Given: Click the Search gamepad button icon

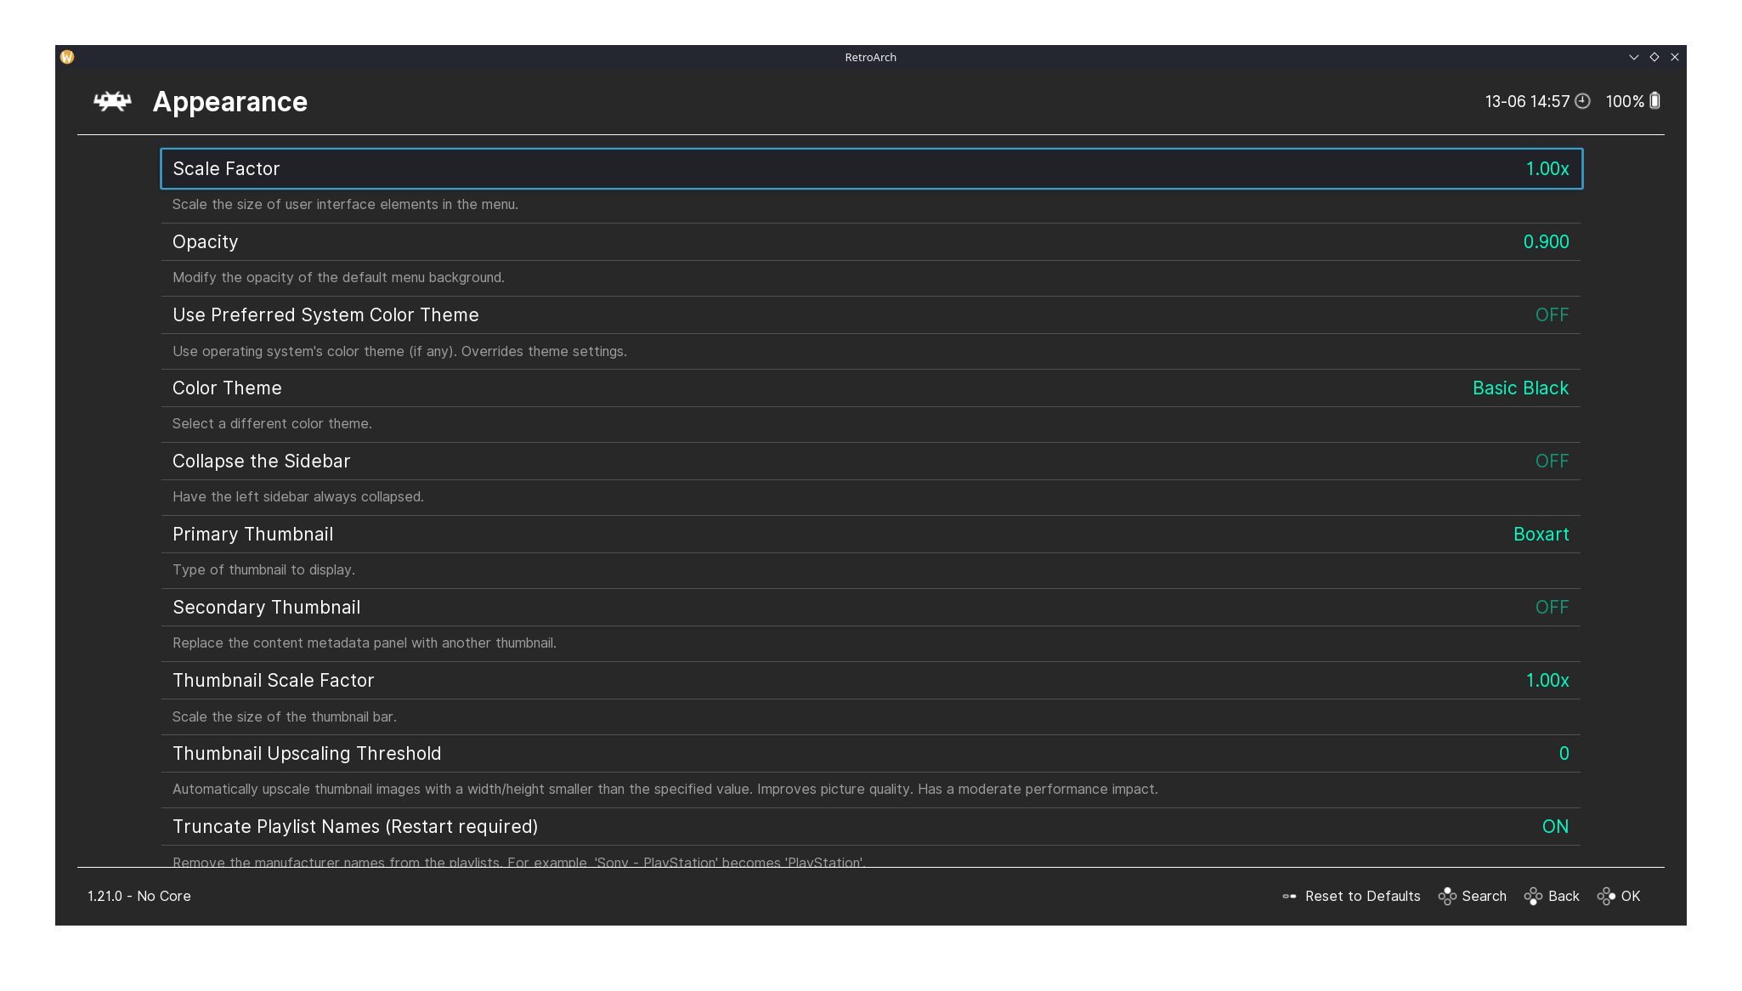Looking at the screenshot, I should 1446,896.
